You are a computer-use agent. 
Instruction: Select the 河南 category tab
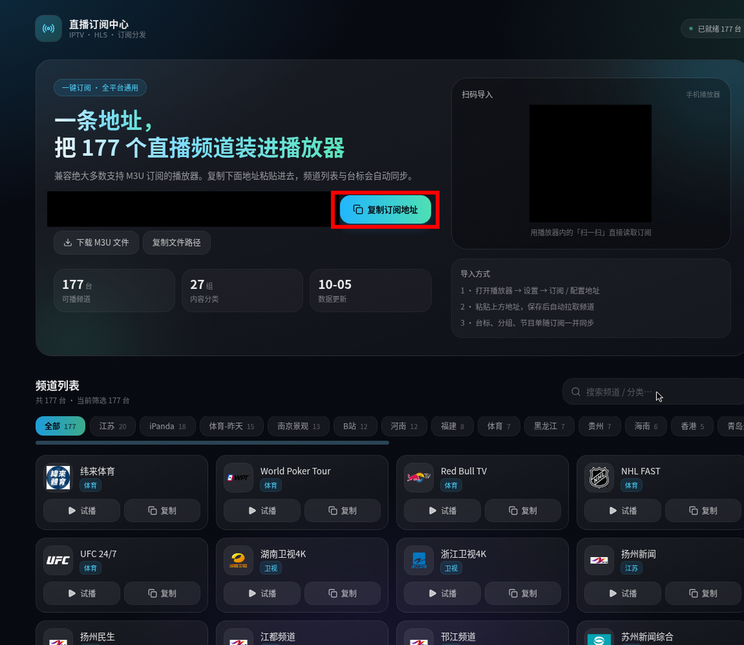[x=404, y=426]
